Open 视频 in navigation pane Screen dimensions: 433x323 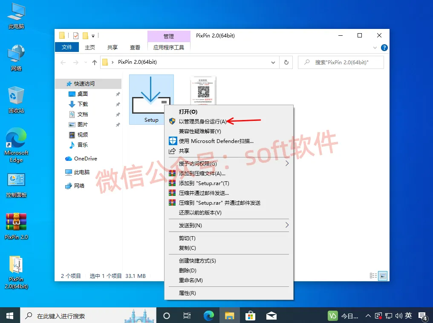(83, 134)
